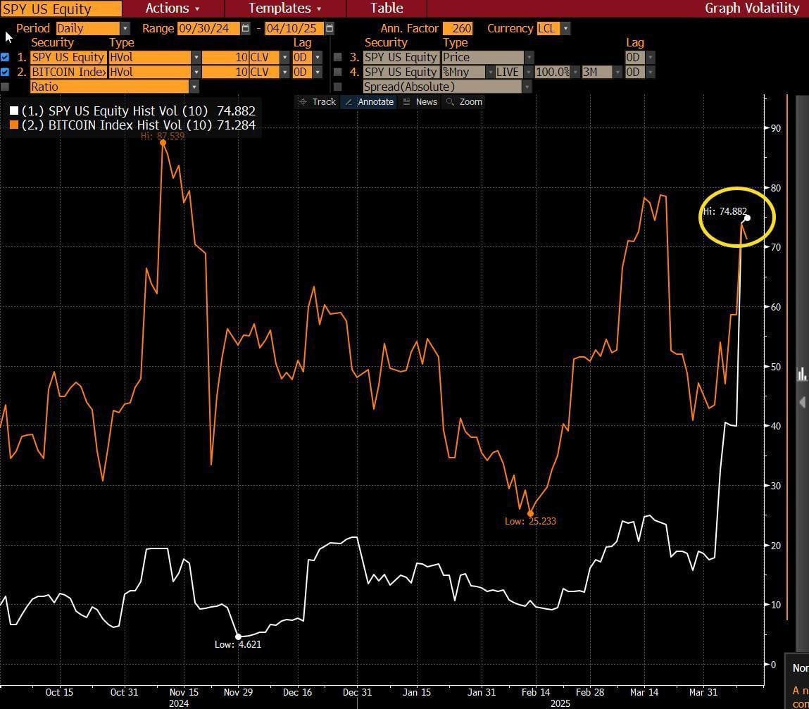This screenshot has height=709, width=809.
Task: Open calendar picker for range start date
Action: tap(246, 28)
